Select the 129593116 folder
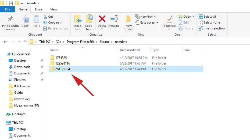 tap(63, 63)
